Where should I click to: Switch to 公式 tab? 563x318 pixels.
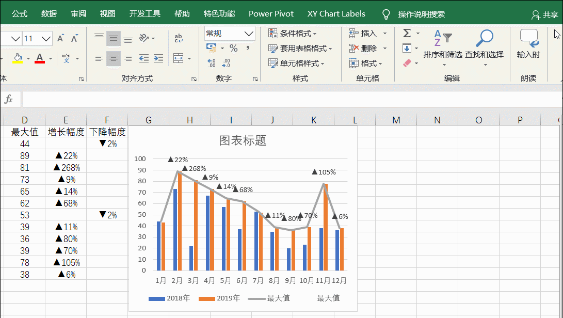20,14
